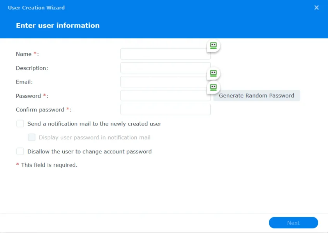
Task: Click the Confirm password input box
Action: (x=166, y=110)
